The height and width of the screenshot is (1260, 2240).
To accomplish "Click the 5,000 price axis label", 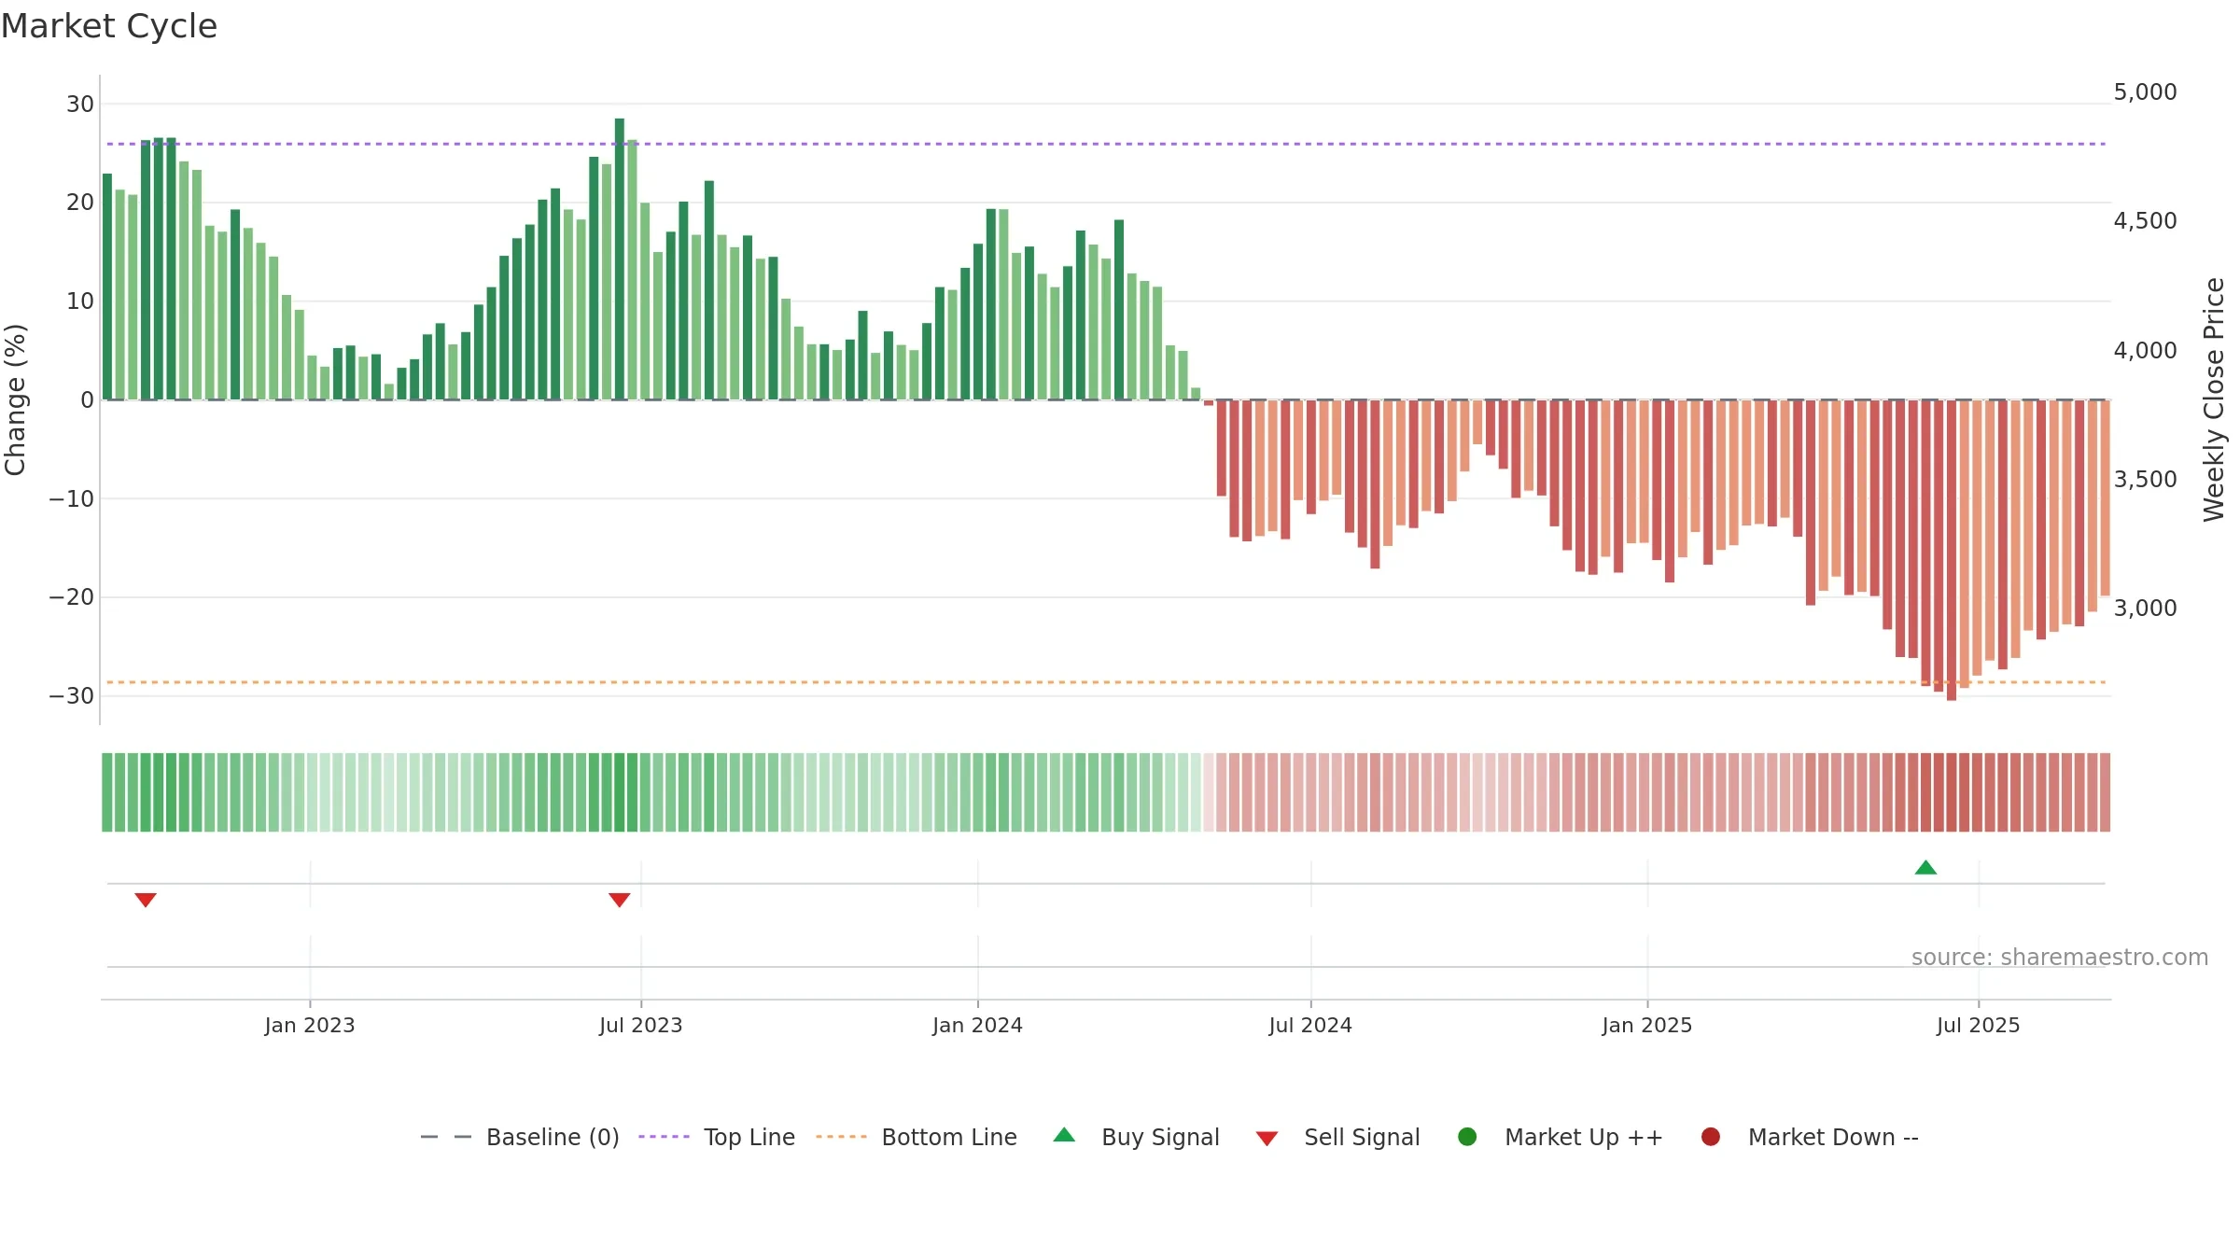I will pos(2145,92).
